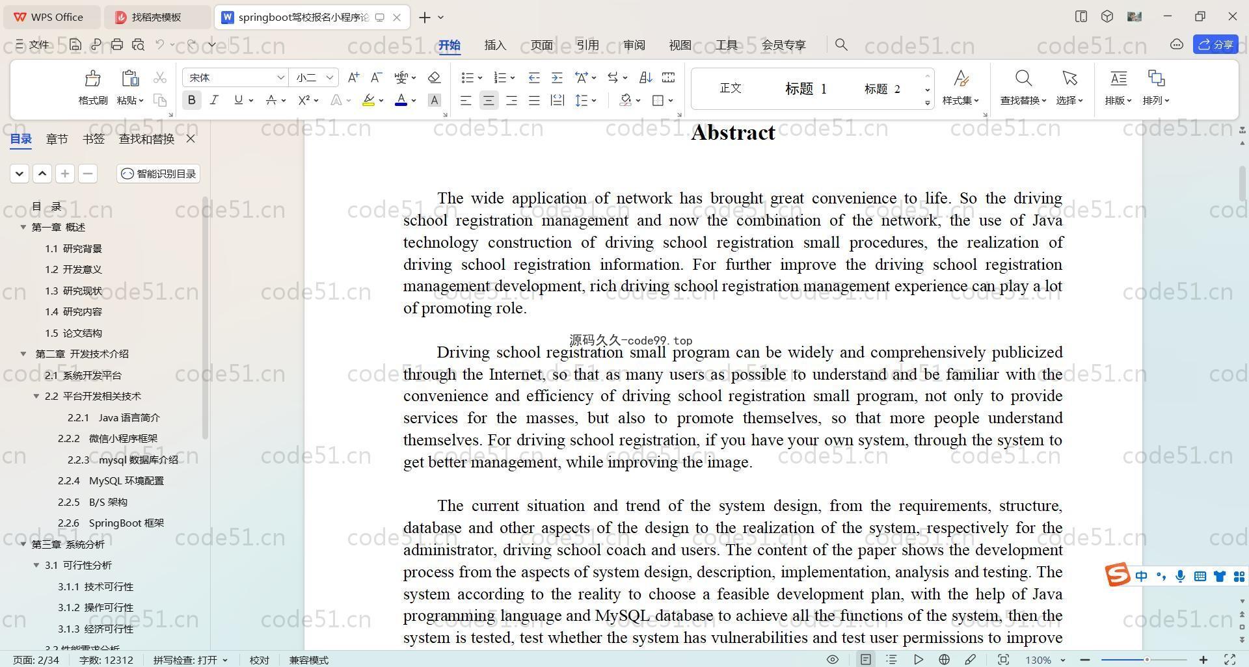
Task: Click the Print icon in quick toolbar
Action: click(x=117, y=44)
